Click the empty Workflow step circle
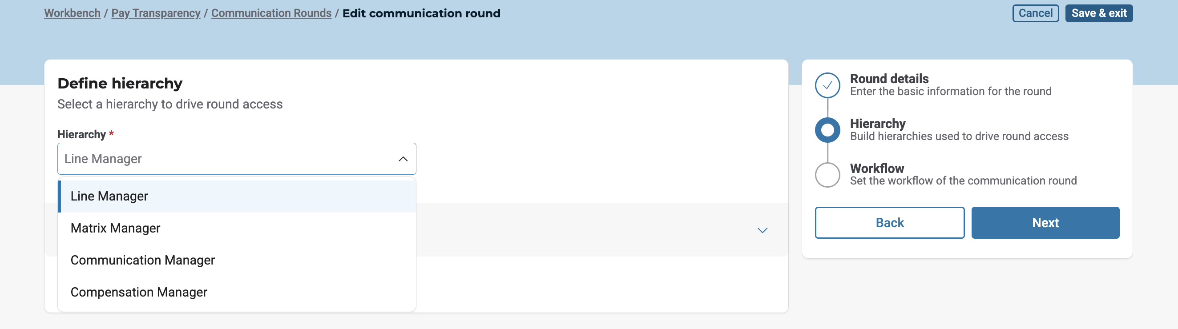This screenshot has width=1178, height=329. click(x=827, y=175)
